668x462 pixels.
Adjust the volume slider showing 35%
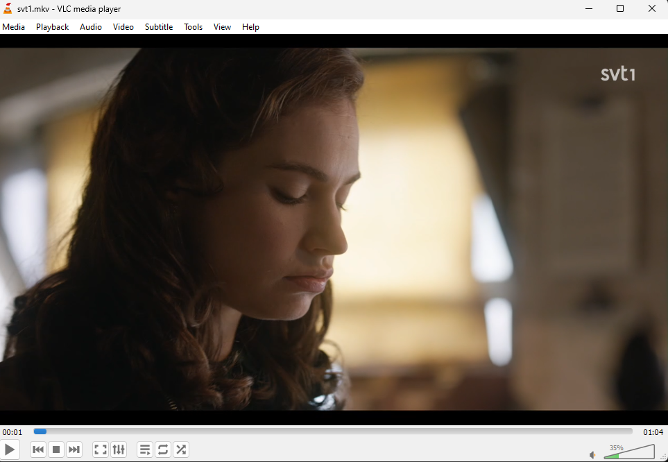(x=629, y=452)
